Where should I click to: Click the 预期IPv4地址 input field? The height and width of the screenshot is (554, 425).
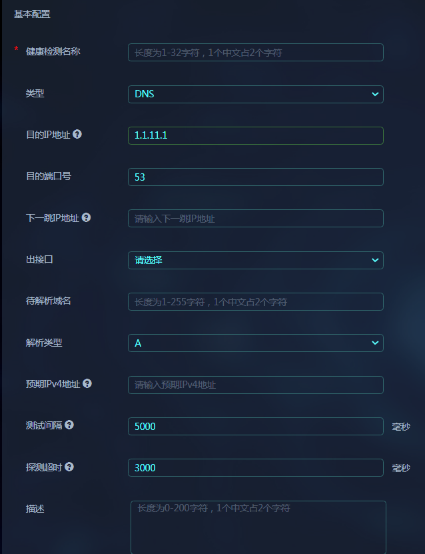[256, 385]
